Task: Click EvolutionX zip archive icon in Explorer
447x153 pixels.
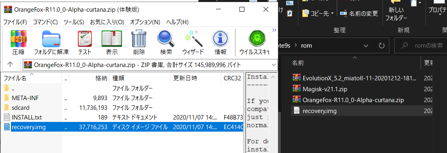Action: coord(297,78)
